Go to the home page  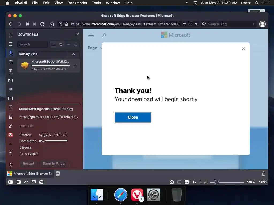coord(52,24)
